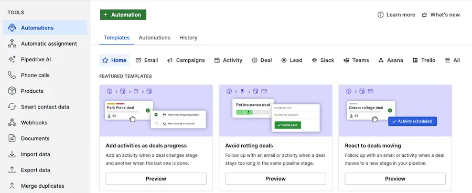Click the Merge duplicates icon

click(12, 186)
